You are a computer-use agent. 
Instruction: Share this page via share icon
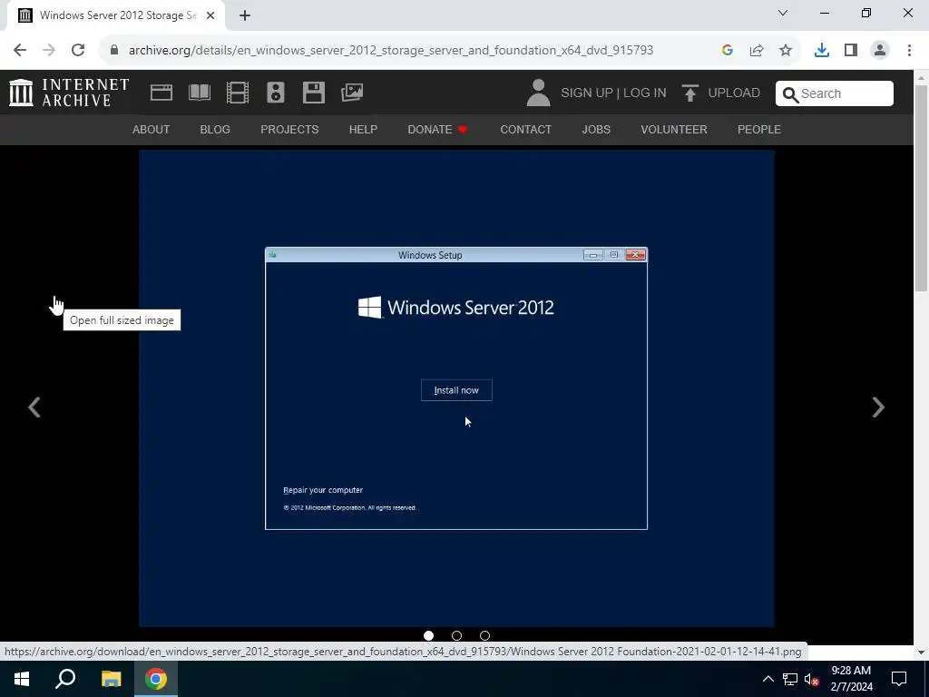757,50
